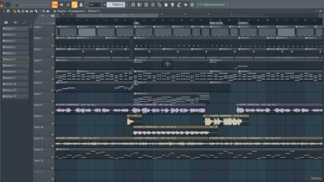Open the Piano roll toolbar button
324x182 pixels.
[x=140, y=5]
